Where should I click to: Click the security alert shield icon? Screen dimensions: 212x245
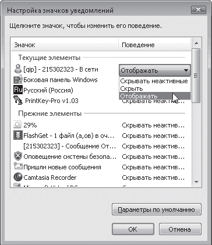18,156
